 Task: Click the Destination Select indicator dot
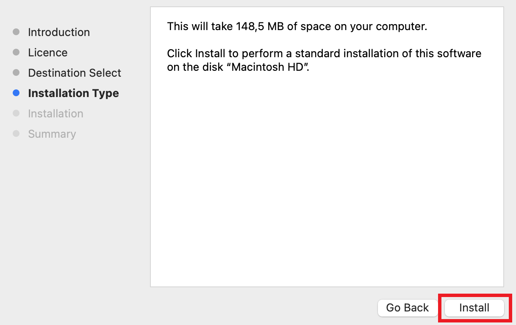pos(17,72)
